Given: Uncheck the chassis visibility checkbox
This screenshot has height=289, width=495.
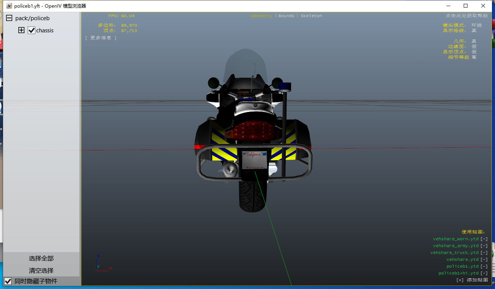Looking at the screenshot, I should click(32, 30).
